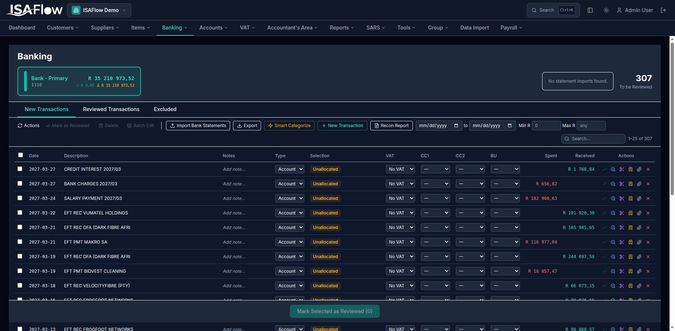This screenshot has height=331, width=675.
Task: Open the VAT dropdown for BANK CHARGES 2027/03
Action: click(x=400, y=184)
